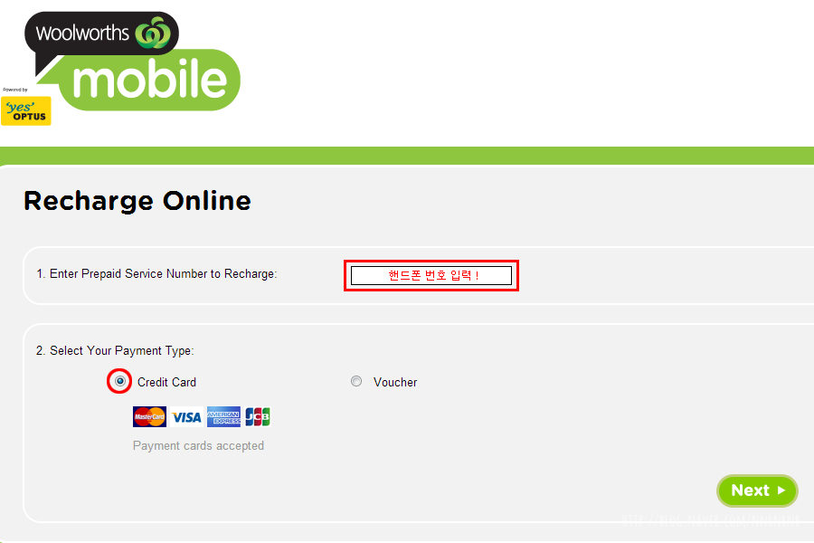Click the 'Select Your Payment Type' label

tap(115, 351)
